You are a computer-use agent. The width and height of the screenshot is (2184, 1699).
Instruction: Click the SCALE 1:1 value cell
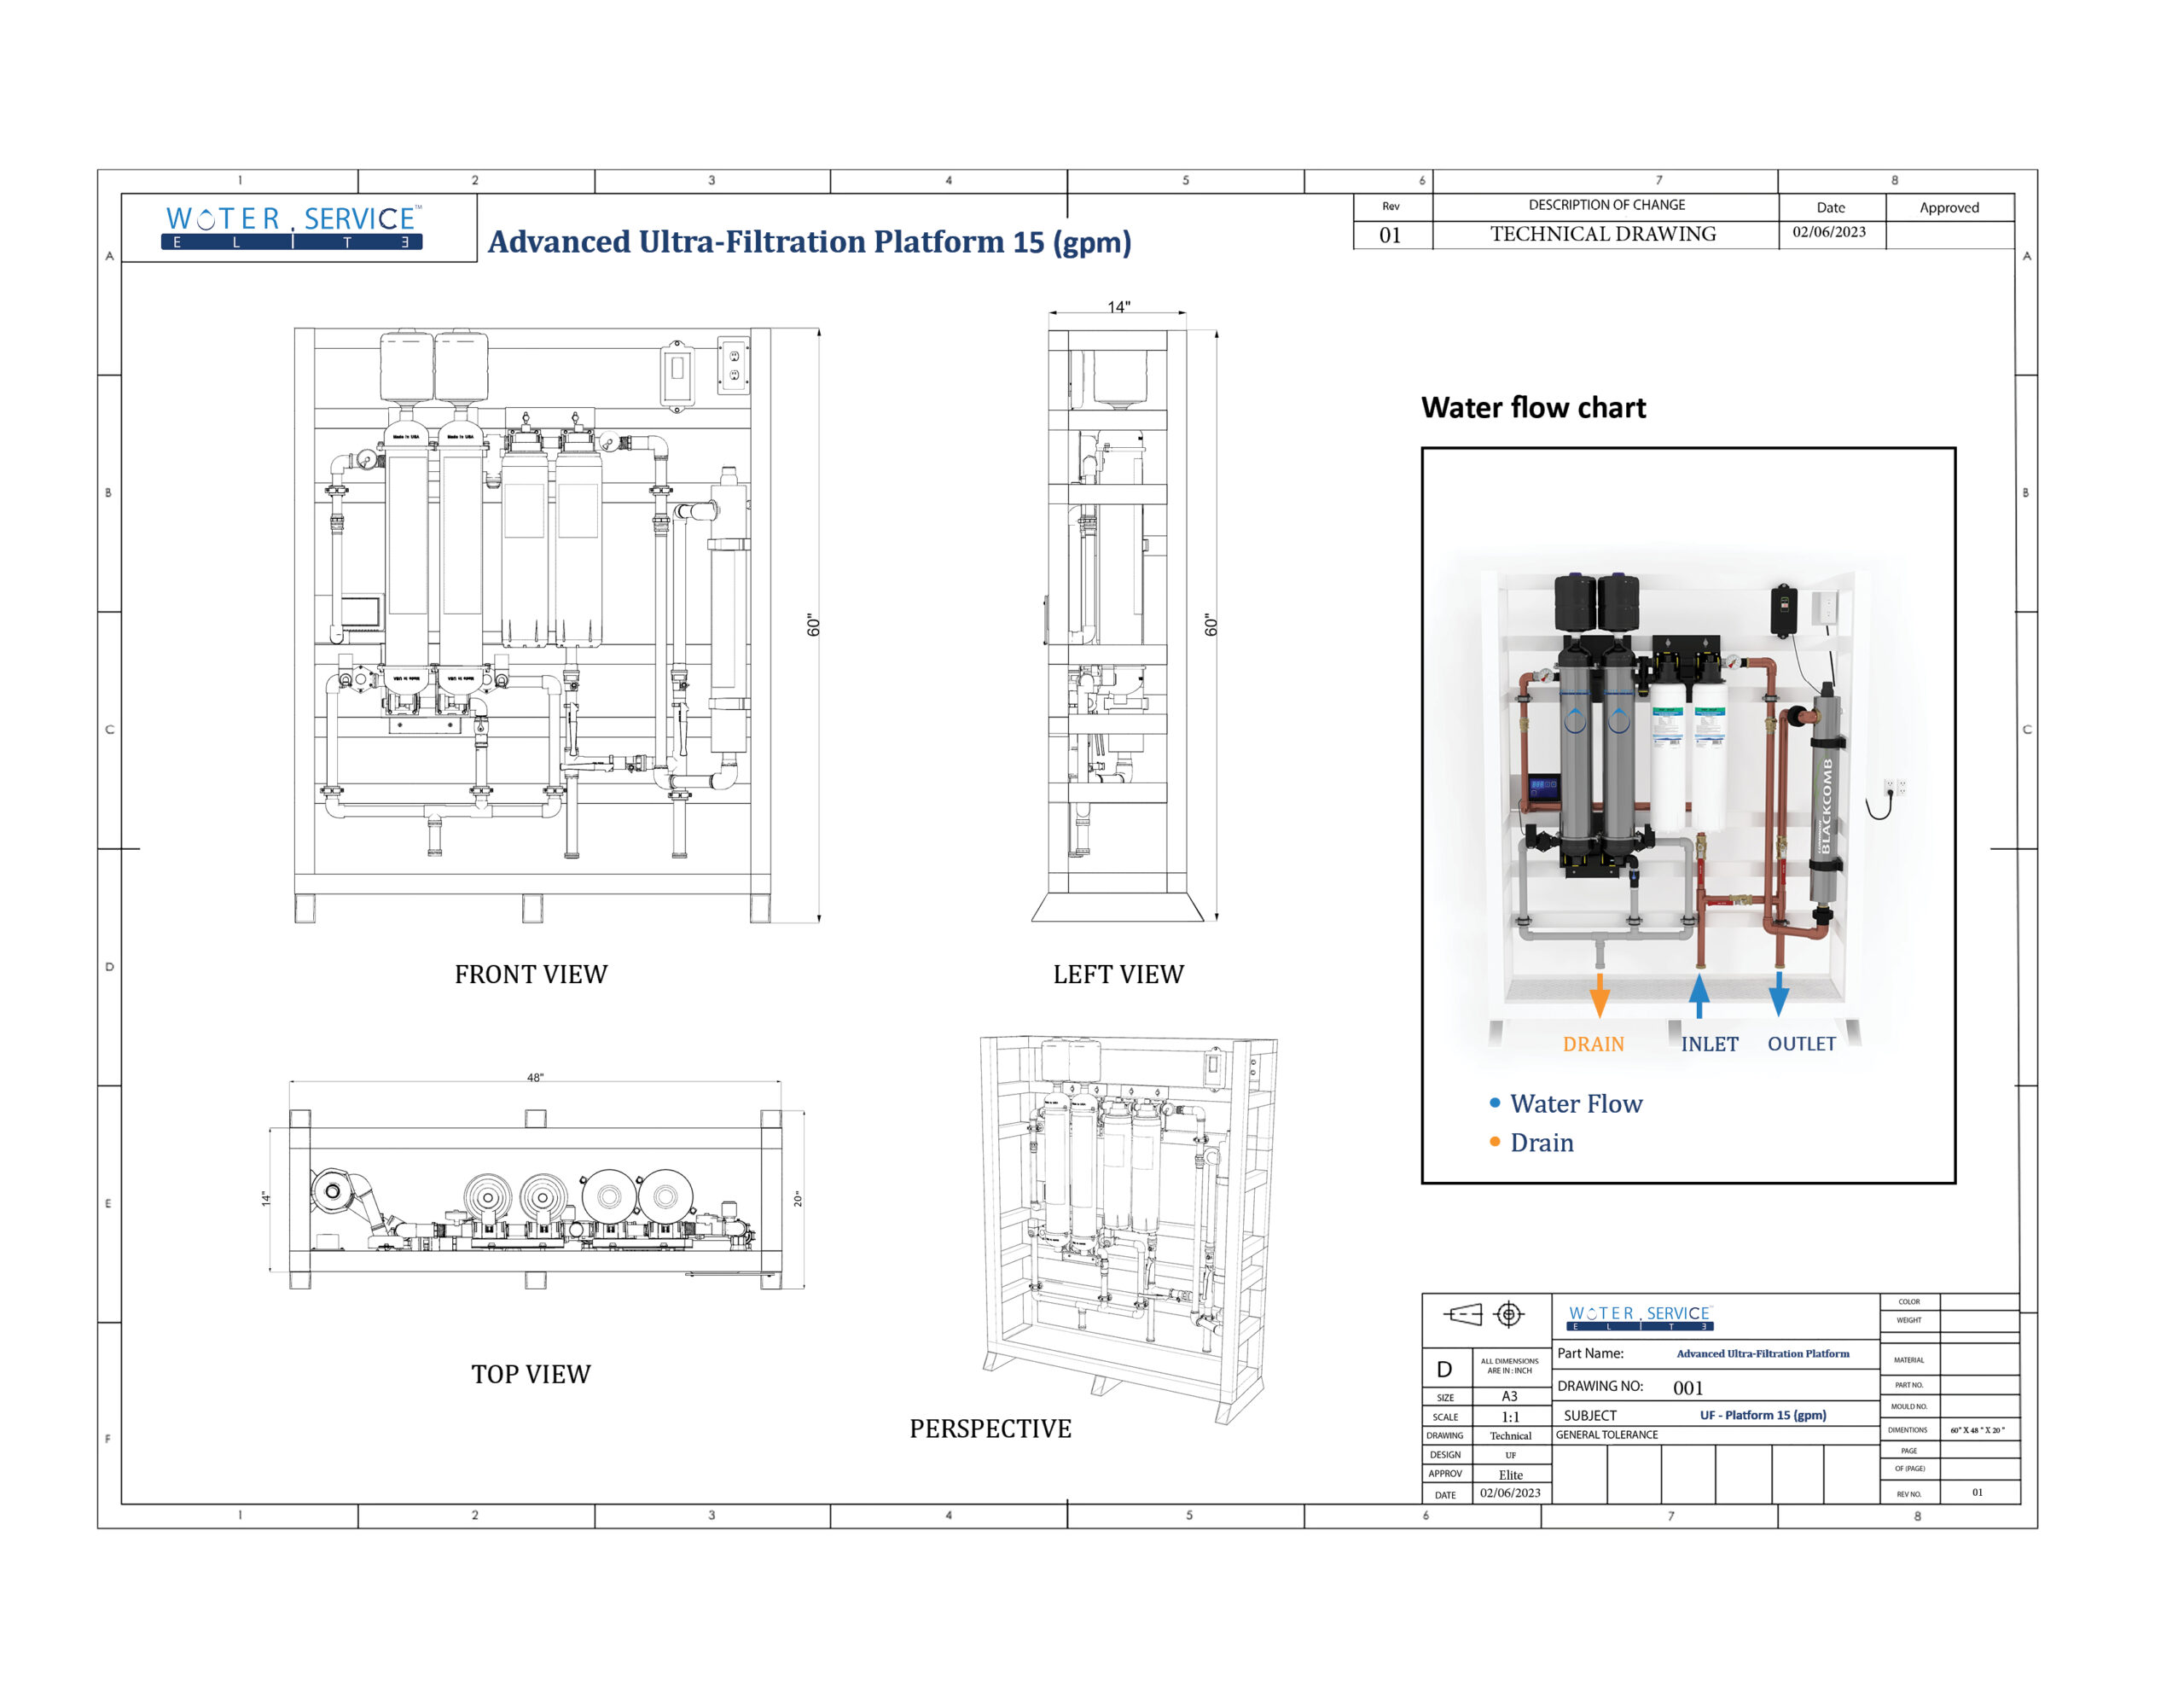[x=1509, y=1417]
